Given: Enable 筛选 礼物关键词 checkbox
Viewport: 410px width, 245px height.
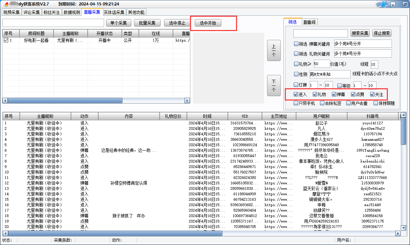Looking at the screenshot, I should point(296,53).
